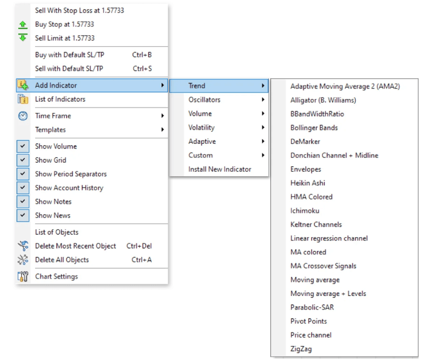
Task: Click the Delete All Objects icon
Action: pyautogui.click(x=23, y=260)
